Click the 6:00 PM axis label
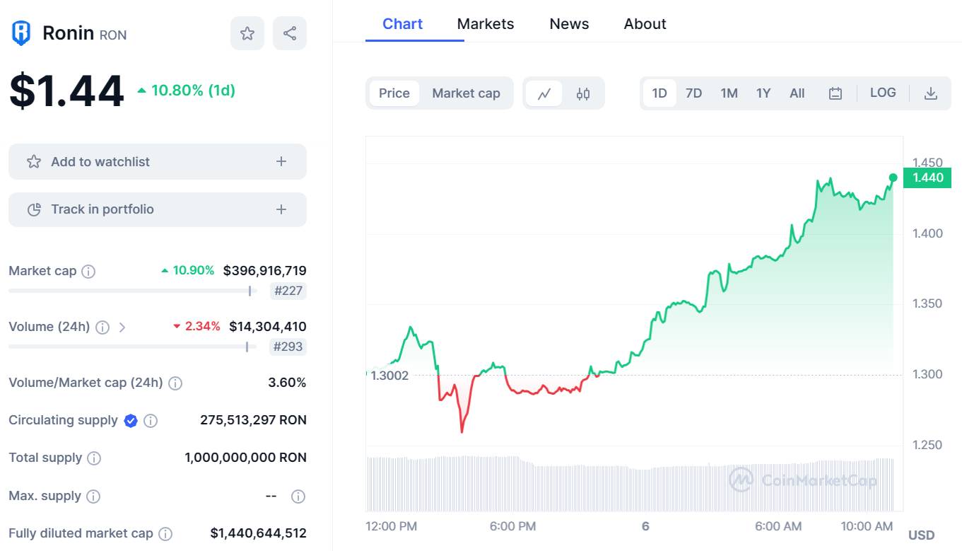962x551 pixels. (x=512, y=526)
